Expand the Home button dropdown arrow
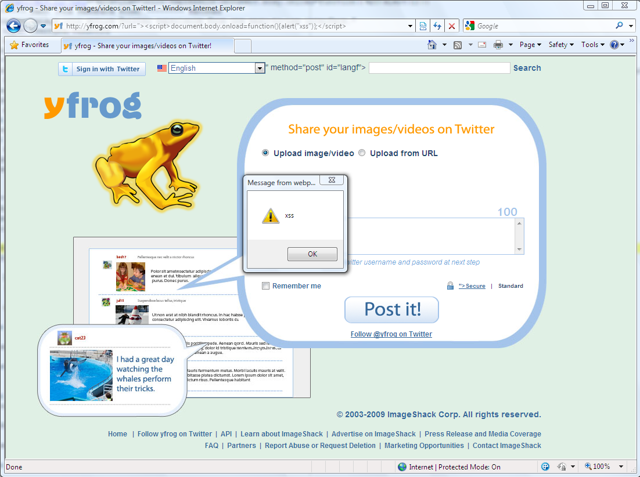Image resolution: width=640 pixels, height=477 pixels. (x=444, y=45)
